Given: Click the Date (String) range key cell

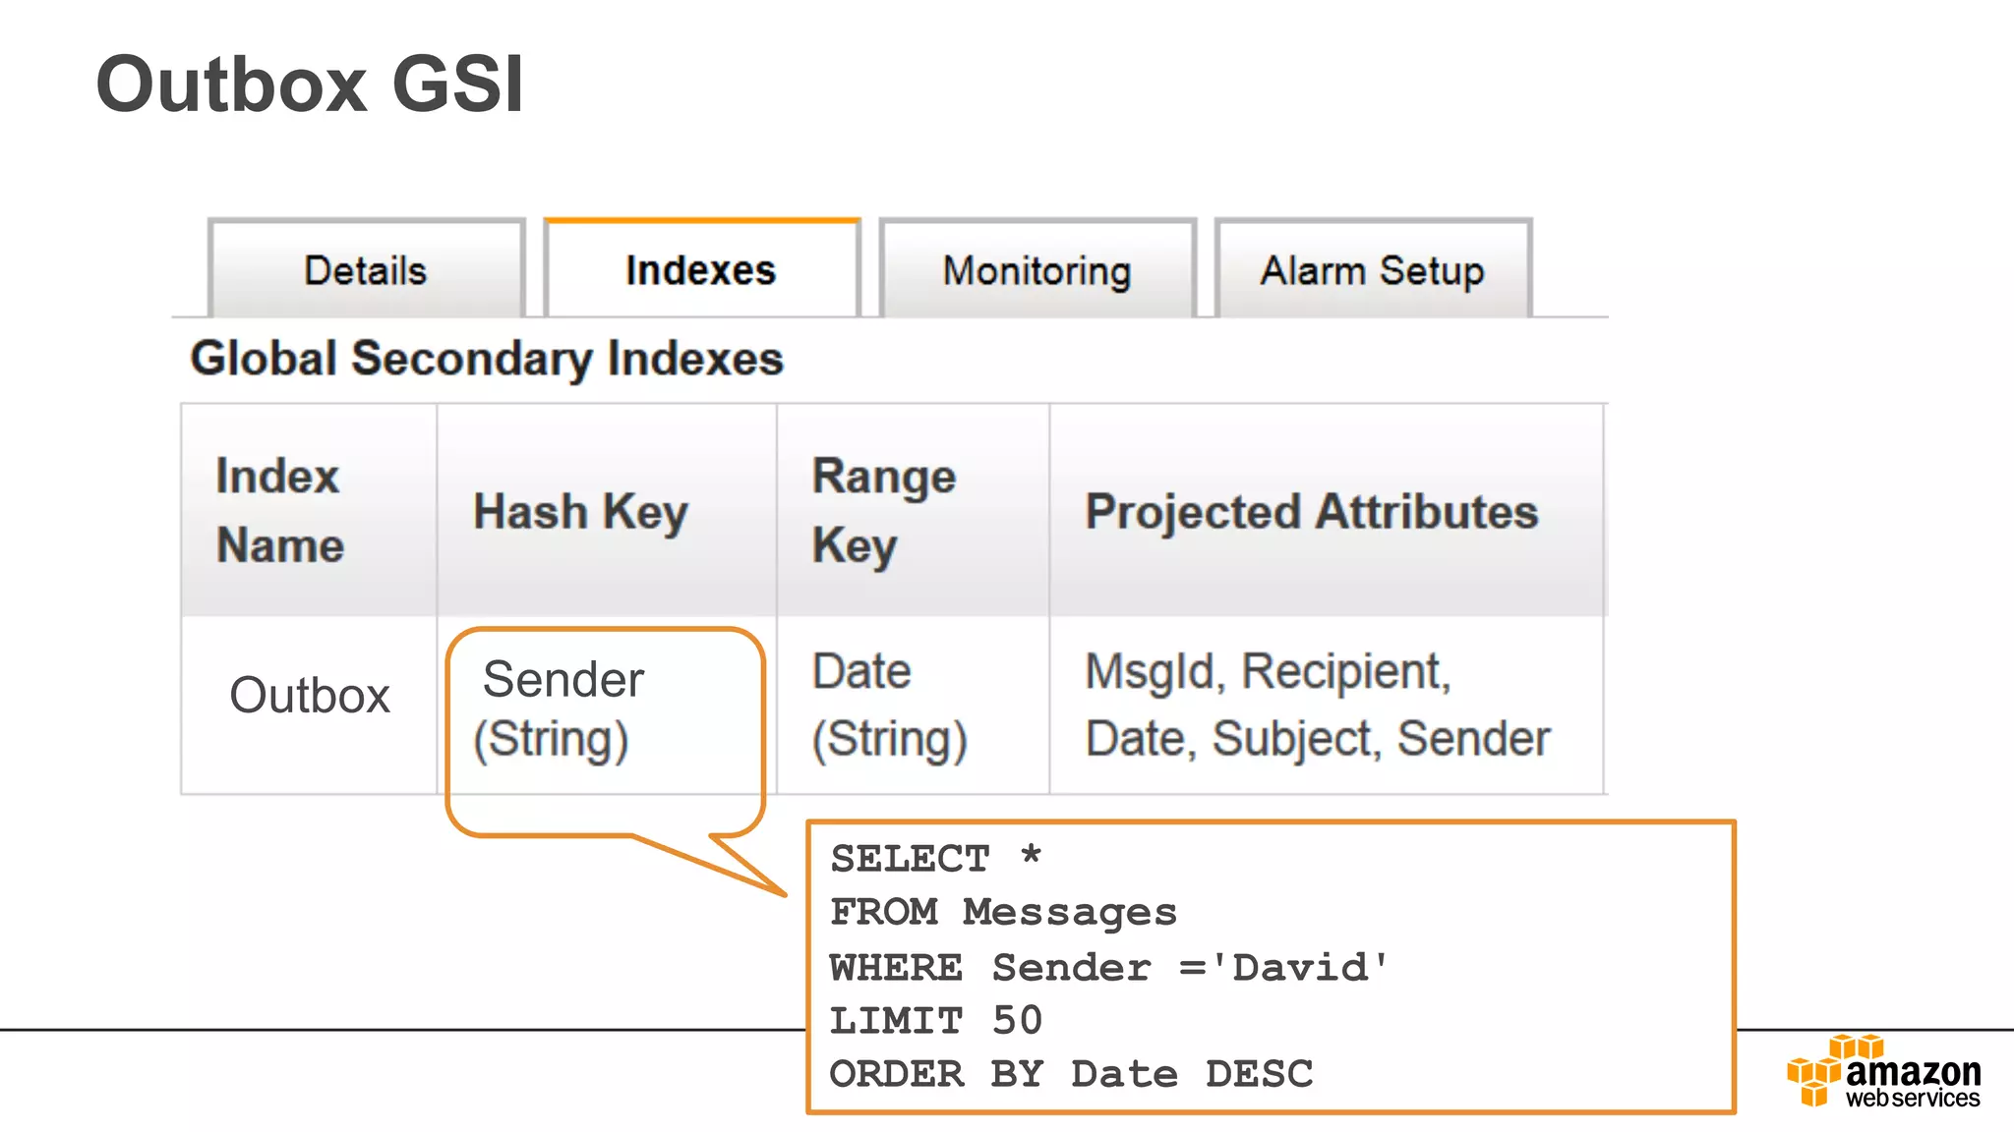Looking at the screenshot, I should tap(889, 706).
